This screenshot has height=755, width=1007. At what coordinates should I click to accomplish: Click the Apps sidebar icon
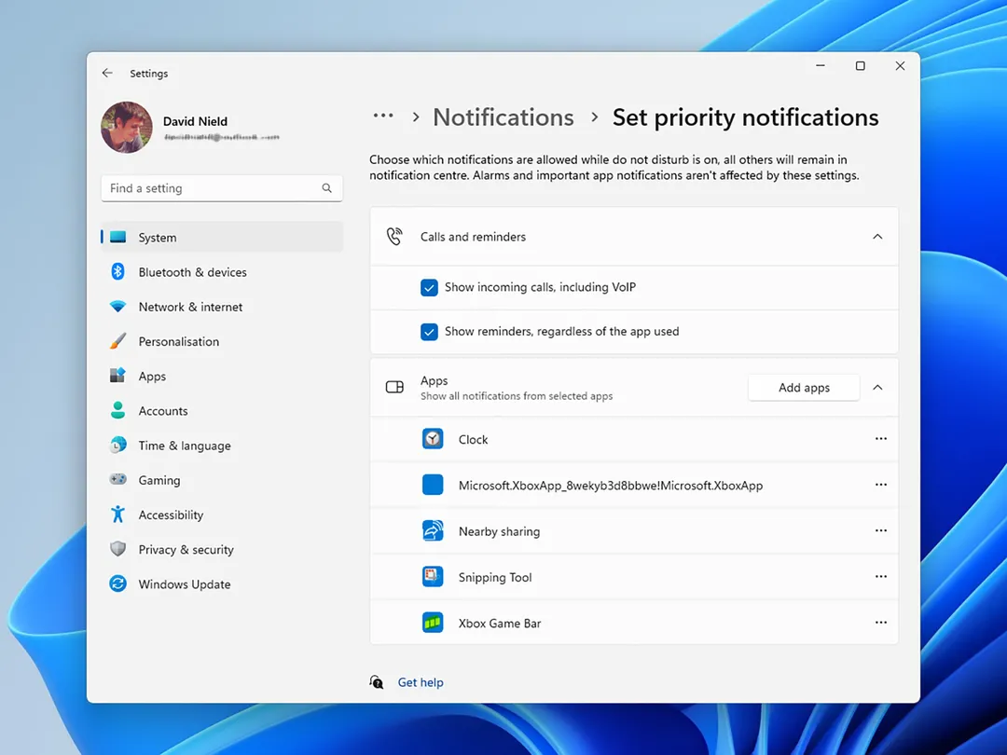(x=118, y=376)
